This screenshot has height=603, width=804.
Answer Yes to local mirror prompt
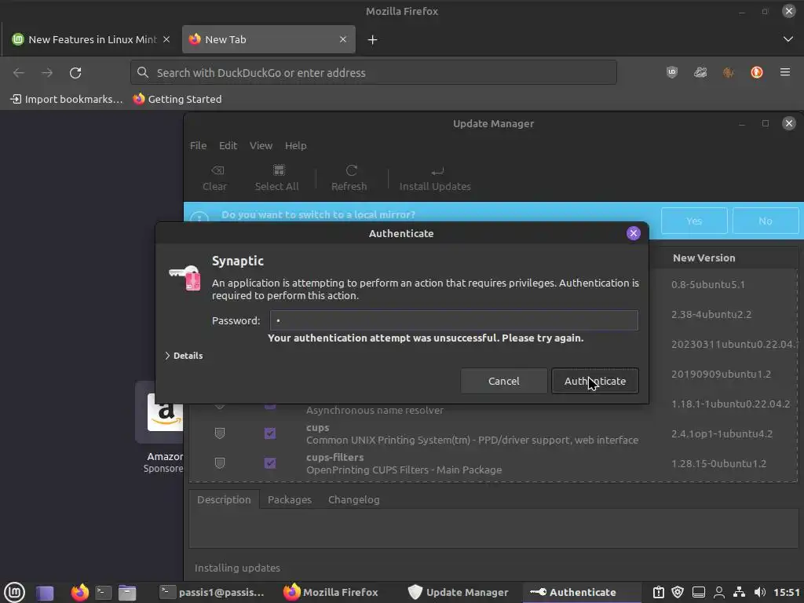point(694,221)
